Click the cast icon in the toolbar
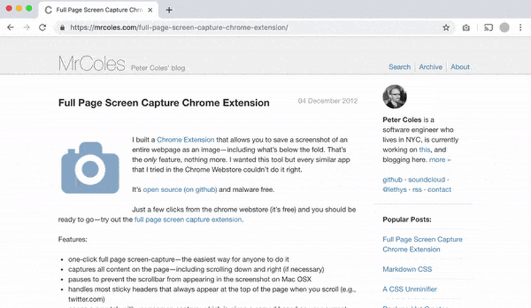Viewport: 531px width, 308px height. (x=488, y=28)
